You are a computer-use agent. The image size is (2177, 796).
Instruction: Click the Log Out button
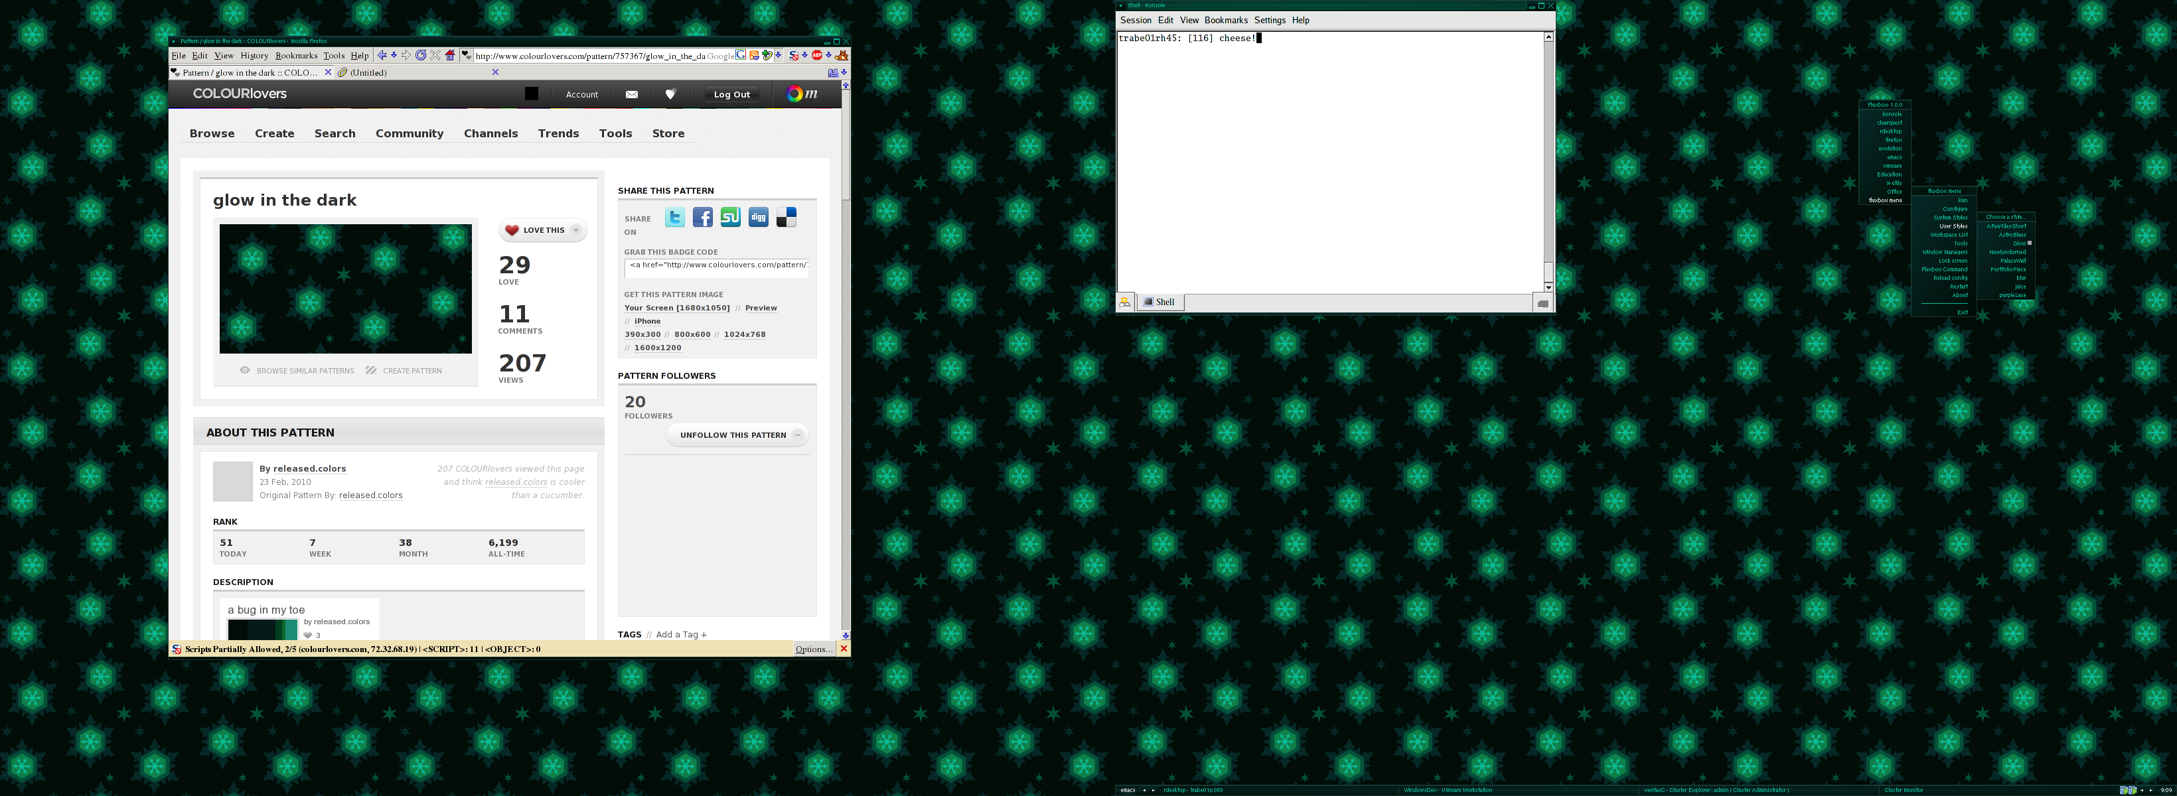[731, 95]
